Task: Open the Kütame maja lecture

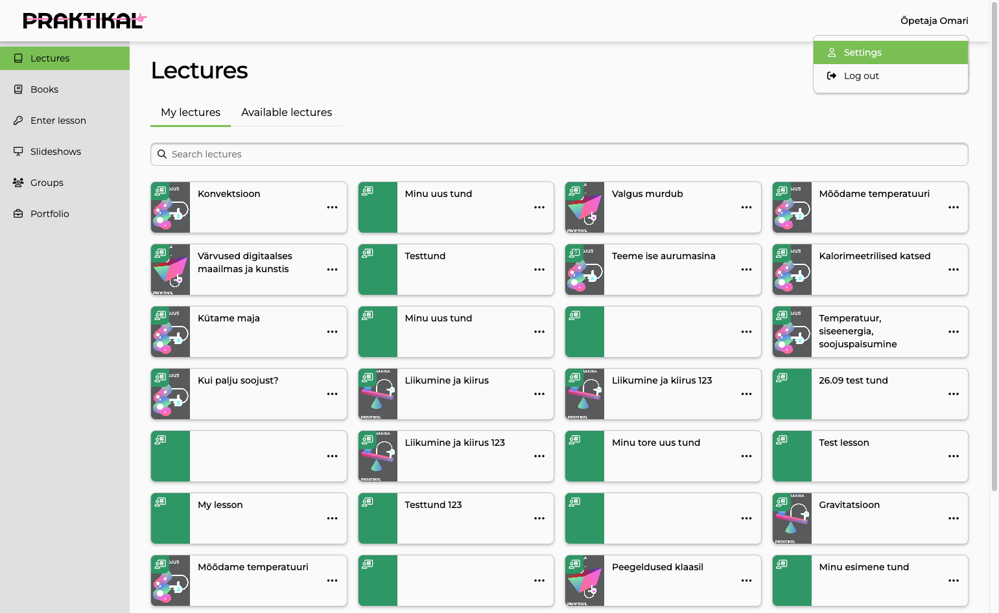Action: coord(249,332)
